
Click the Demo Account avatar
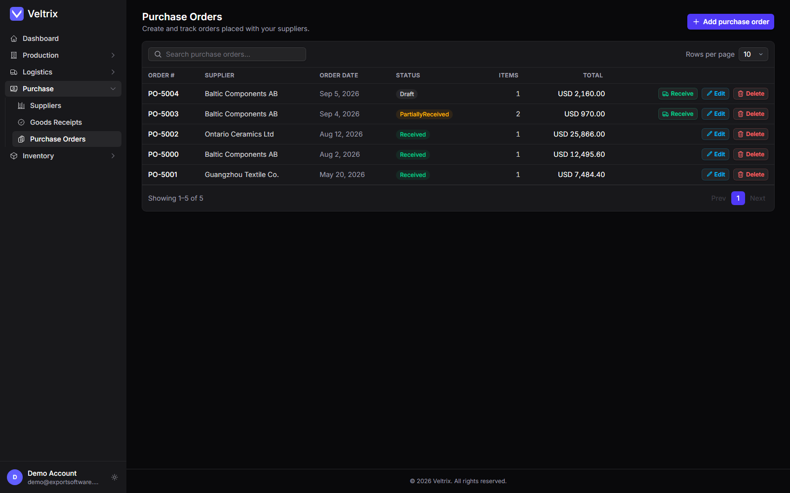pos(15,477)
